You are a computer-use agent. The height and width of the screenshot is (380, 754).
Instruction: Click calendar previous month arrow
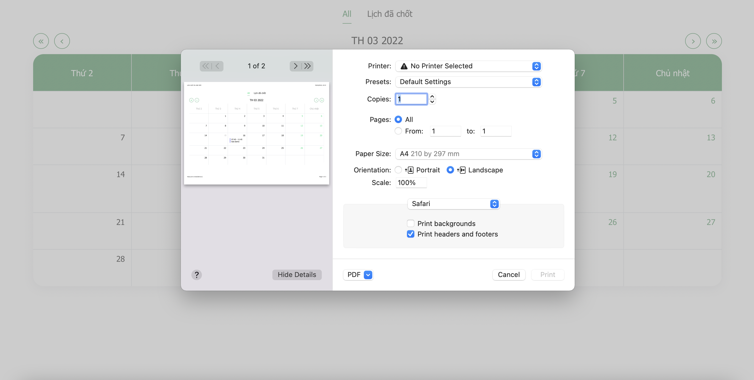pyautogui.click(x=62, y=41)
